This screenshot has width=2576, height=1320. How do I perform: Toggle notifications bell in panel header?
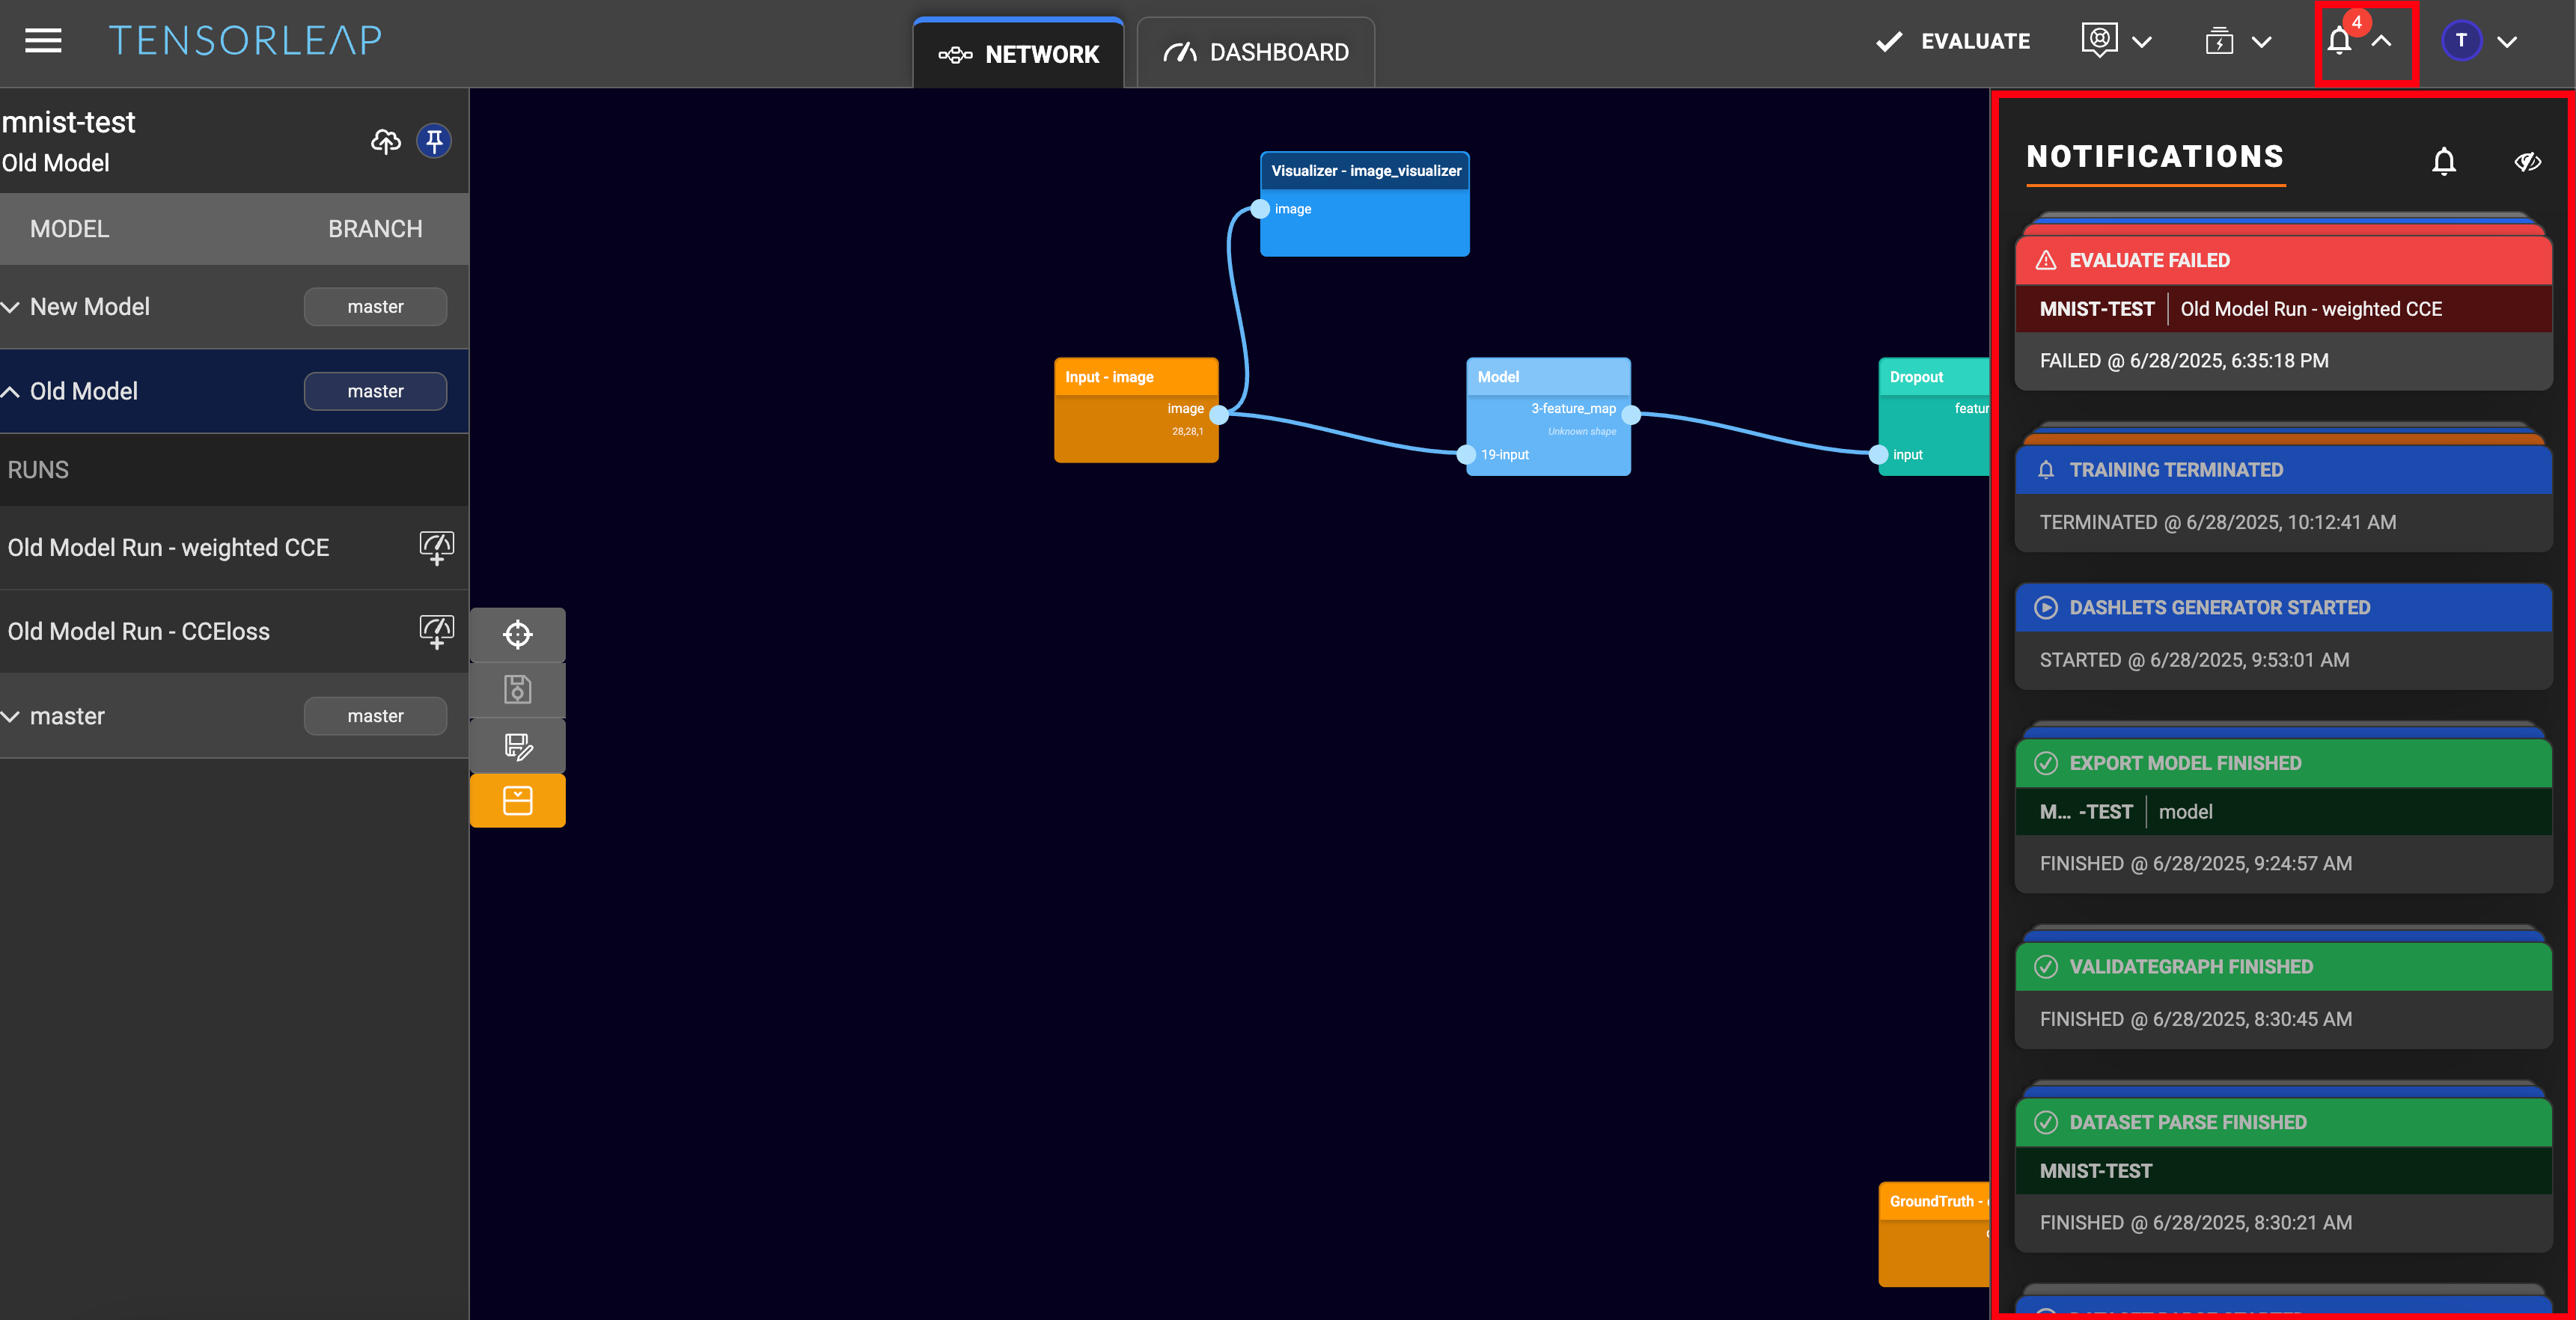(2443, 161)
